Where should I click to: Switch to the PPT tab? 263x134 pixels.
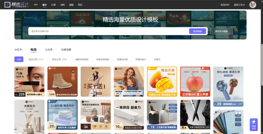tap(36, 5)
